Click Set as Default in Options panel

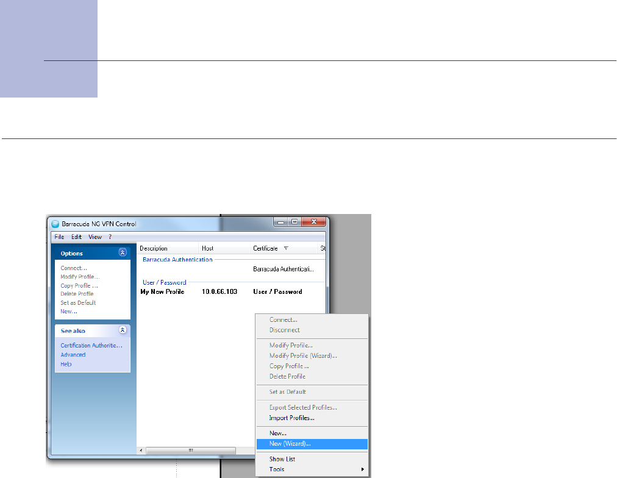point(78,302)
